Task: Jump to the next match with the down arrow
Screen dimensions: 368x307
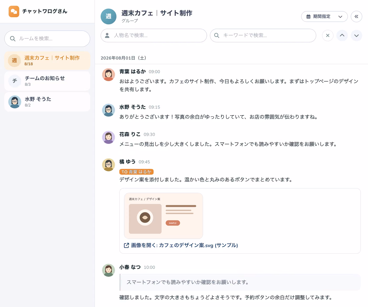Action: [356, 35]
